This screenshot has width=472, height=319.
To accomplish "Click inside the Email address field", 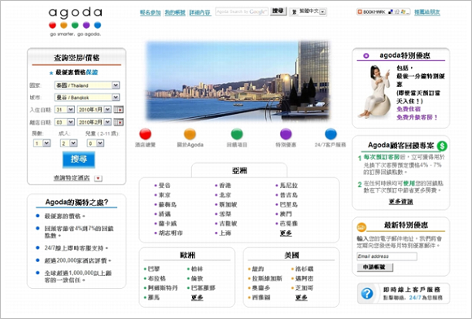I will pos(387,256).
